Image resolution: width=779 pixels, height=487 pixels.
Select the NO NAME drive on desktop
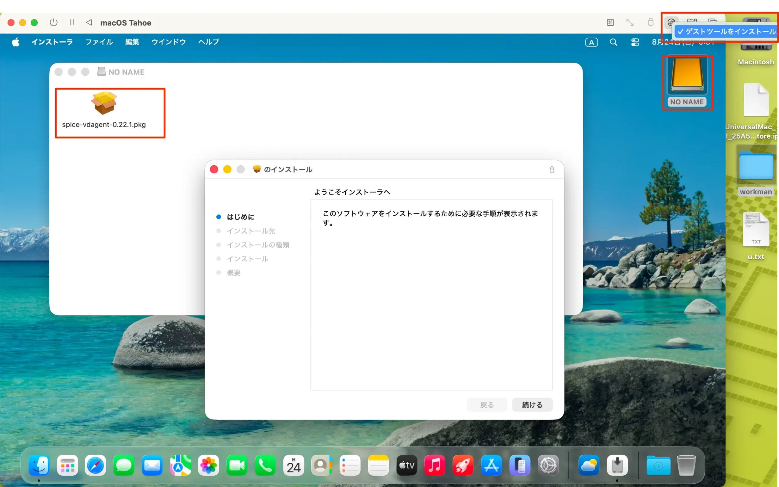coord(687,82)
